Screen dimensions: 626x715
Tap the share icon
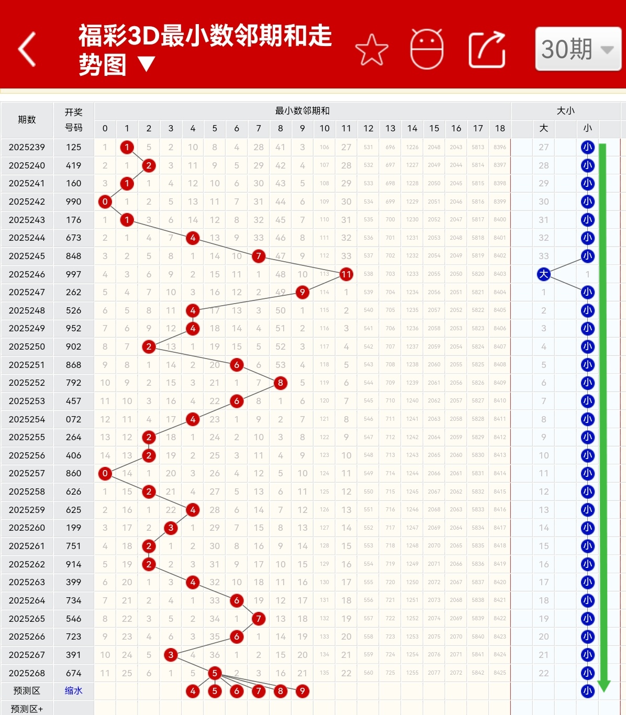pyautogui.click(x=487, y=50)
